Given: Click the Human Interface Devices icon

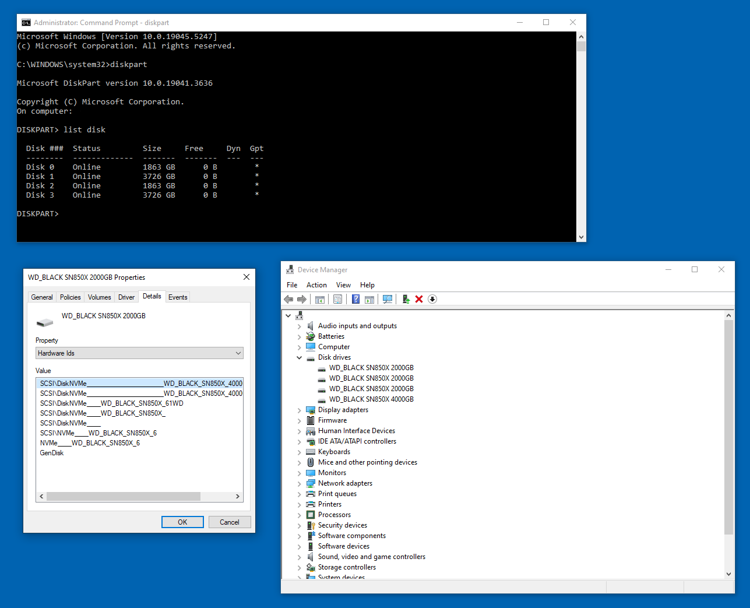Looking at the screenshot, I should [x=311, y=431].
